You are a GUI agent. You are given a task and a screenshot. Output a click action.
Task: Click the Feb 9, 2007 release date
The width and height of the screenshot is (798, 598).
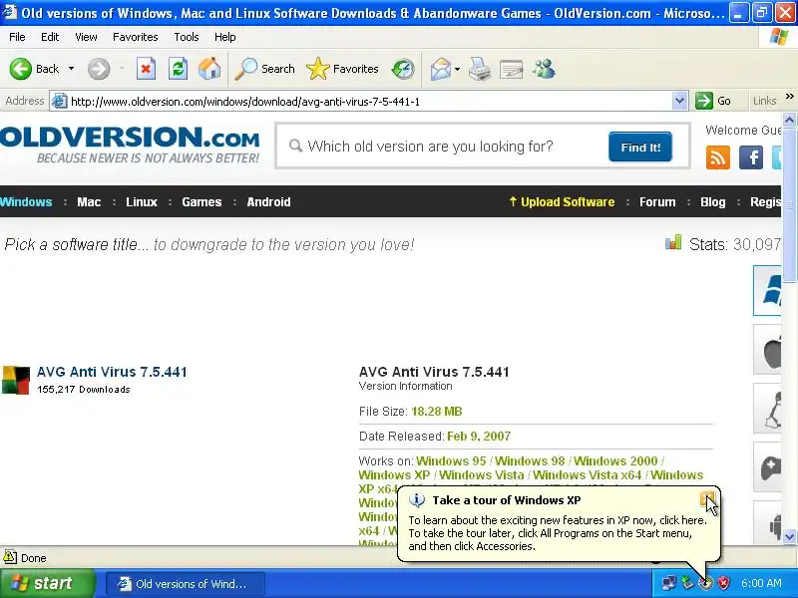[479, 437]
